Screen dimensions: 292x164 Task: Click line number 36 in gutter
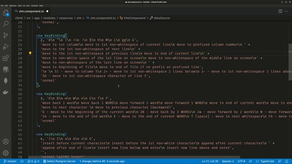20,94
